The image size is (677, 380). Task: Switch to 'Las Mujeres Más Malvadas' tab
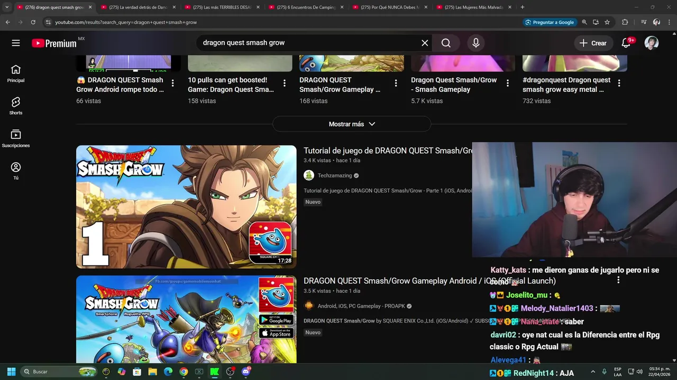tap(474, 7)
